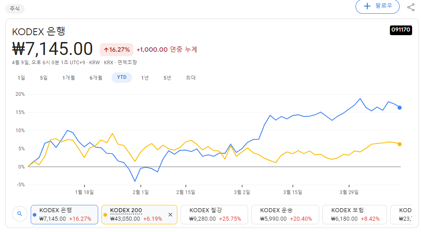421x232 pixels.
Task: Click the ₩7,145.00 price heading
Action: tap(53, 49)
